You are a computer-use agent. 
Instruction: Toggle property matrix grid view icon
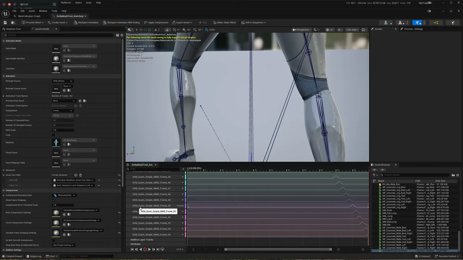(x=118, y=35)
